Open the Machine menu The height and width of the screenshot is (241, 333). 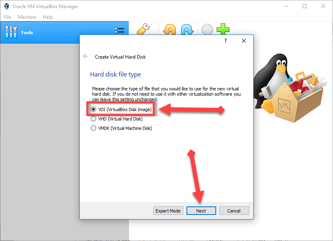(x=27, y=17)
